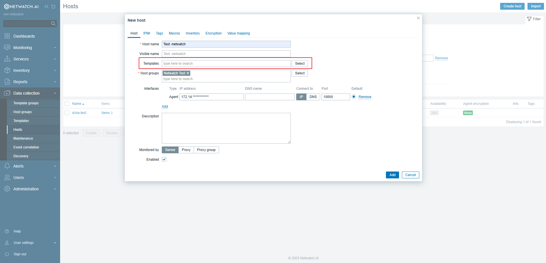Click the Alerts bell icon
The image size is (546, 263).
(7, 166)
